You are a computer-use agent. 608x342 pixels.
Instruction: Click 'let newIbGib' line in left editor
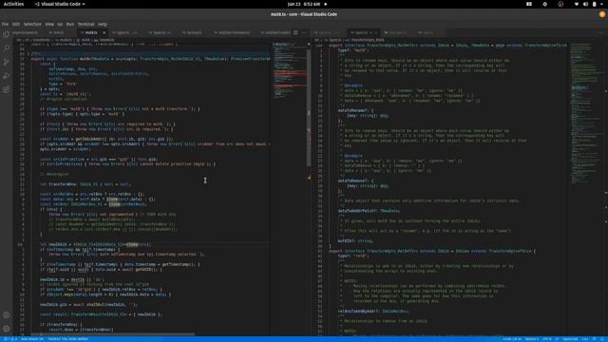click(x=95, y=245)
